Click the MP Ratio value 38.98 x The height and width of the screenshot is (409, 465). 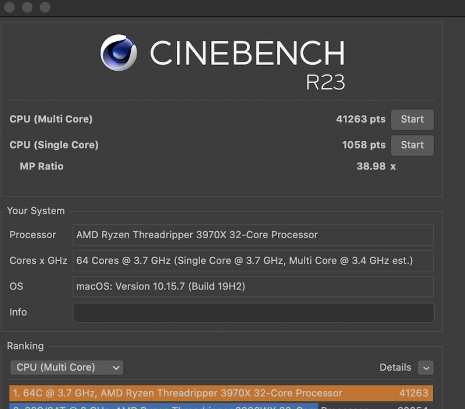(375, 166)
